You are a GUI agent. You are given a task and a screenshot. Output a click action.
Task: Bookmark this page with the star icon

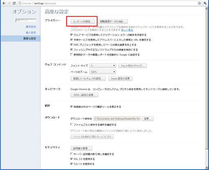tap(199, 3)
